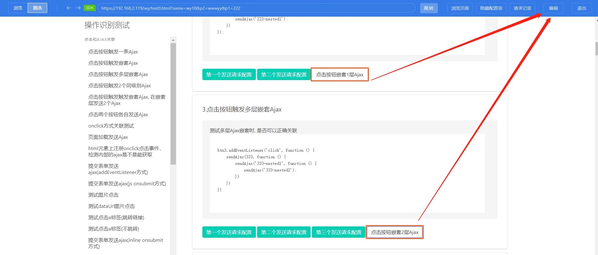598x255 pixels.
Task: Click 点击按钮嵌套1层Ajax button
Action: 340,74
